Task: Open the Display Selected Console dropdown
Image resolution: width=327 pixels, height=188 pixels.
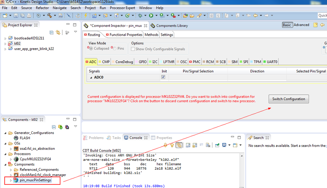Action: click(x=229, y=145)
